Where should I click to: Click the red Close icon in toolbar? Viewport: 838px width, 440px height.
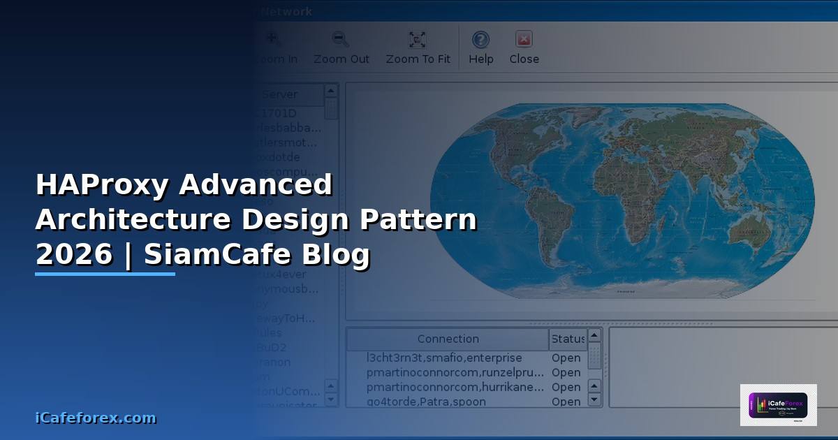coord(524,39)
